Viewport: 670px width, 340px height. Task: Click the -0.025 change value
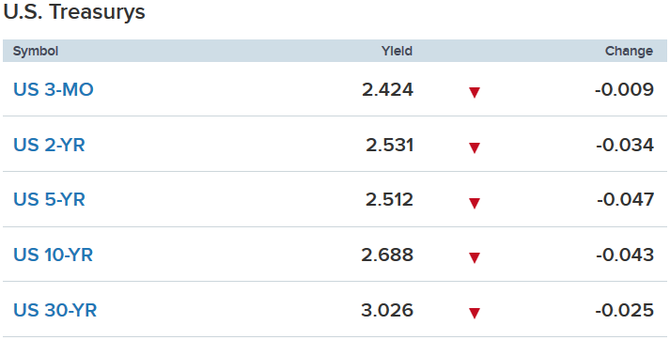tap(624, 310)
